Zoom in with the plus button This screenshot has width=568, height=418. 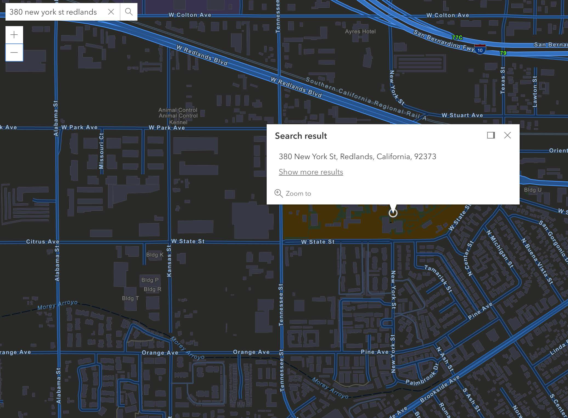pos(14,35)
